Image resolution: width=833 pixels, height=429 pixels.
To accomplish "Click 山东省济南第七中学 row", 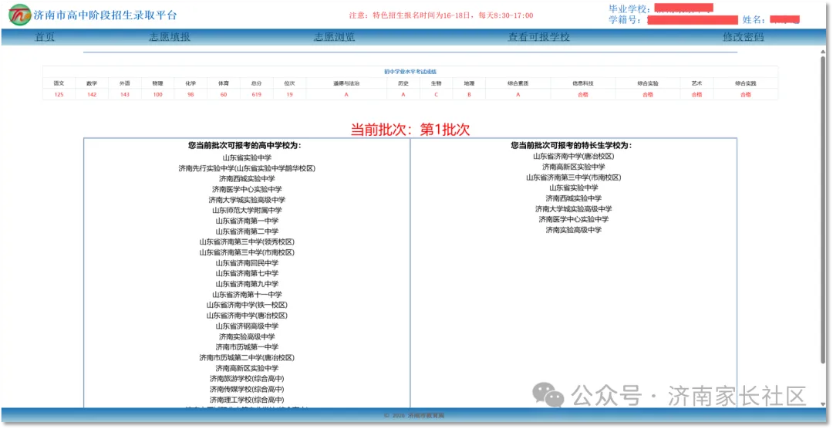I will tap(247, 273).
